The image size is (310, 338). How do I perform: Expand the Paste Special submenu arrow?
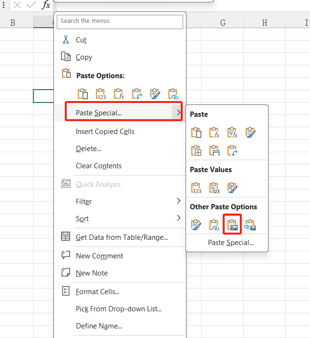coord(178,113)
